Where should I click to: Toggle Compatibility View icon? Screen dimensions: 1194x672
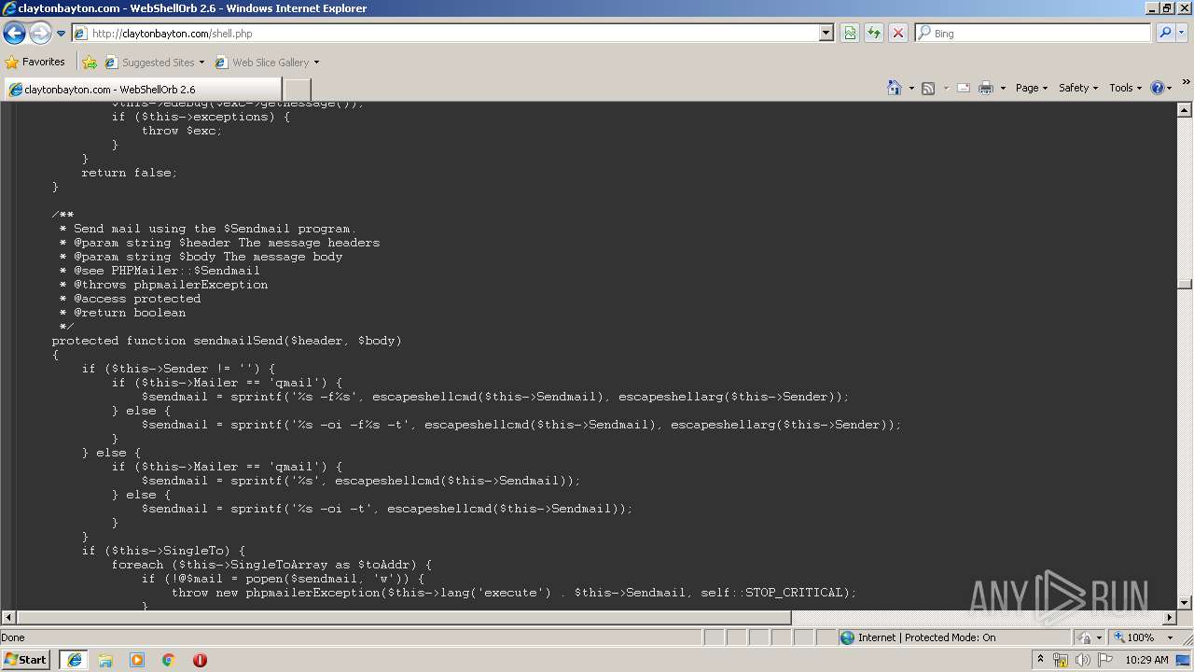(850, 34)
